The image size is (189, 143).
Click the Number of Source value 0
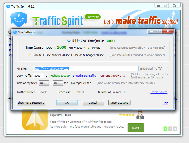125,92
